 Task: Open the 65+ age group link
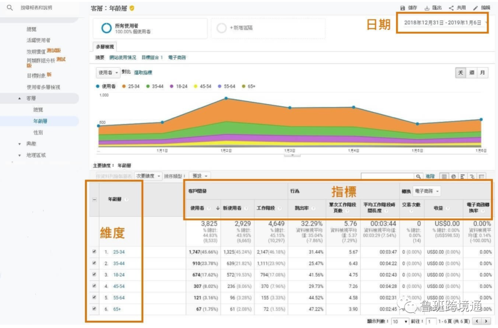click(117, 309)
